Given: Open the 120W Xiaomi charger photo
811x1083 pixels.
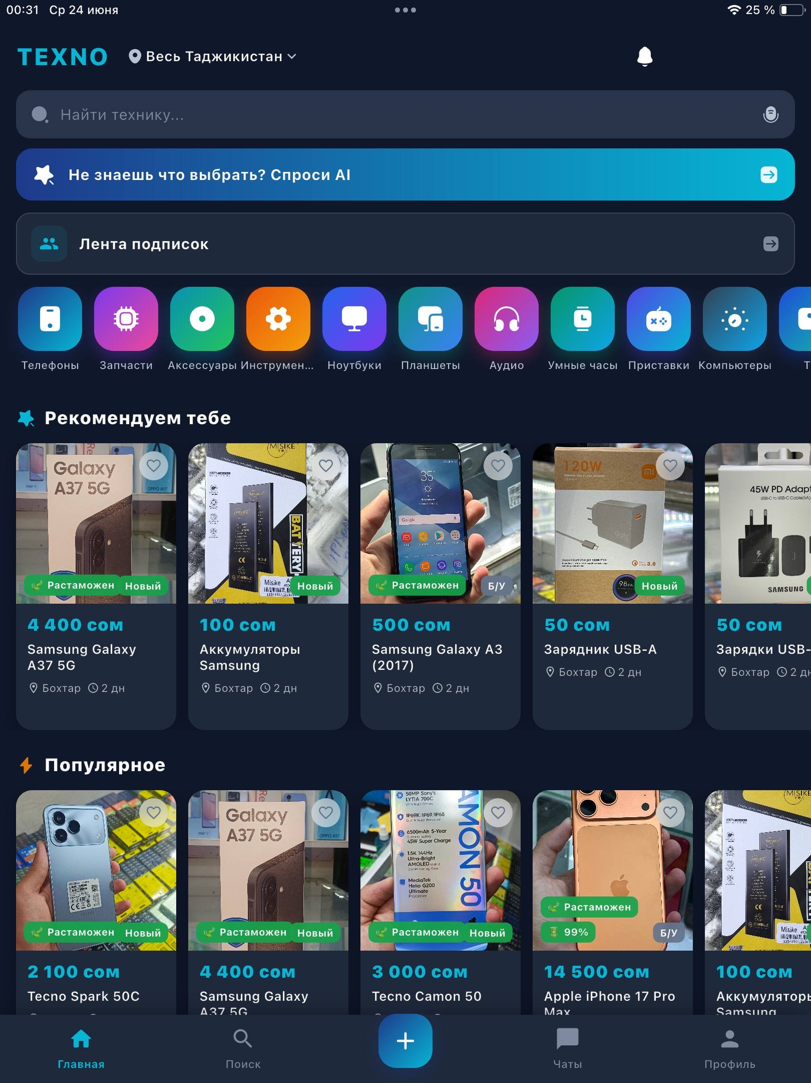Looking at the screenshot, I should tap(612, 523).
